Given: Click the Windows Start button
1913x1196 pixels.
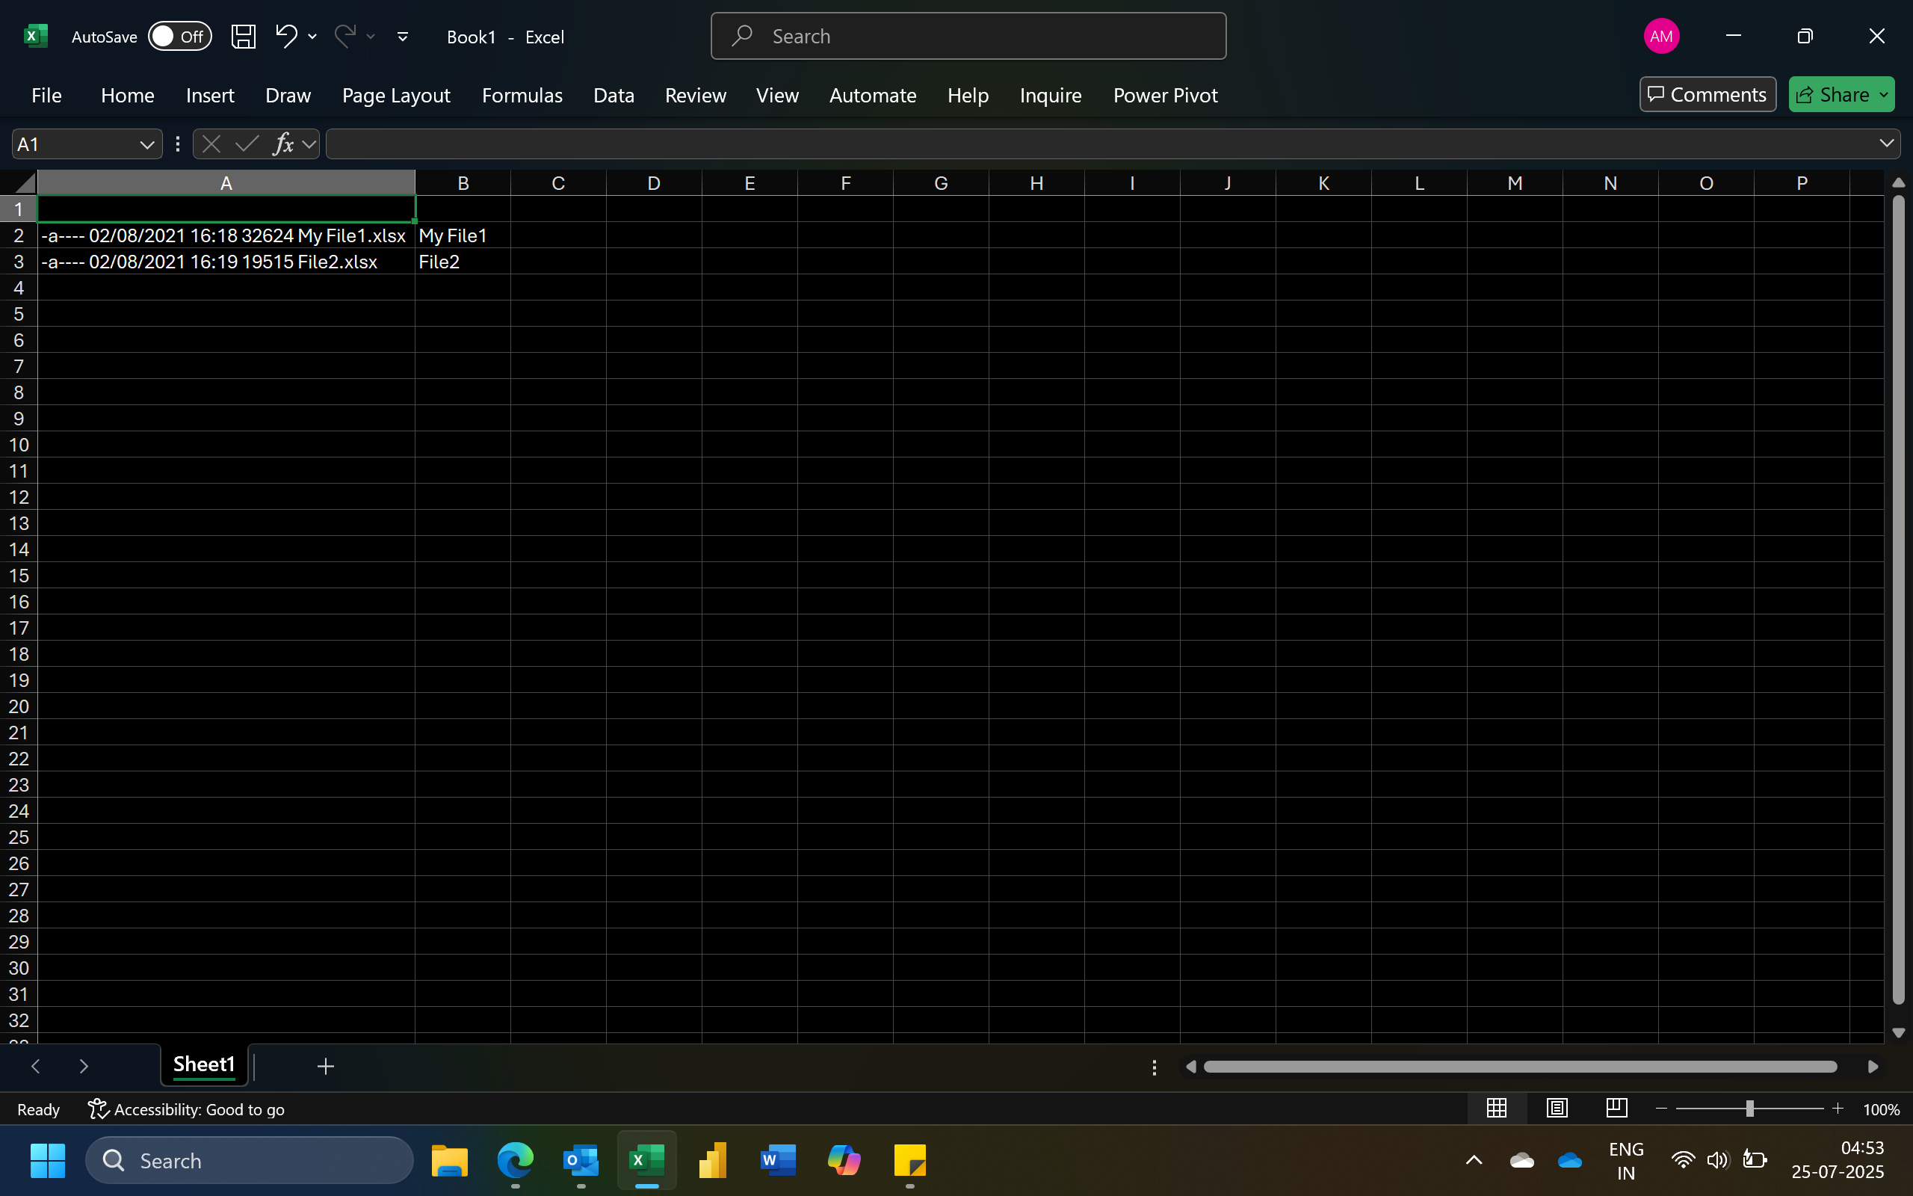Looking at the screenshot, I should pos(47,1160).
